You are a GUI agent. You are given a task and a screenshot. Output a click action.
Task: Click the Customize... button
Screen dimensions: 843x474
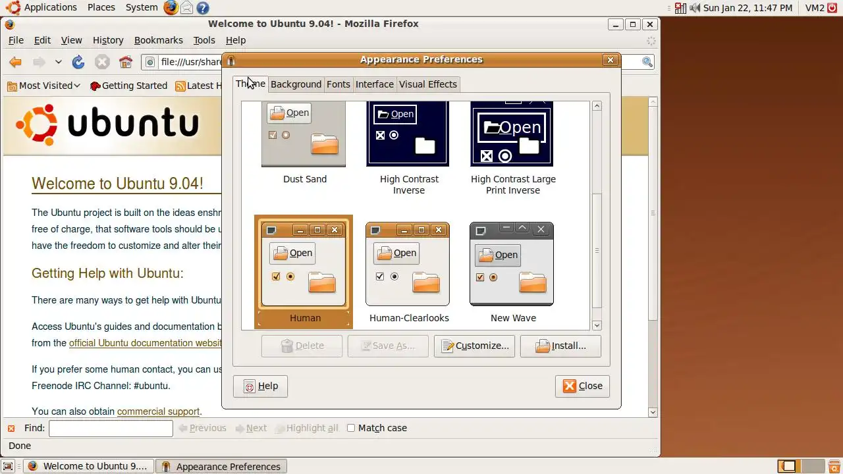(x=474, y=346)
